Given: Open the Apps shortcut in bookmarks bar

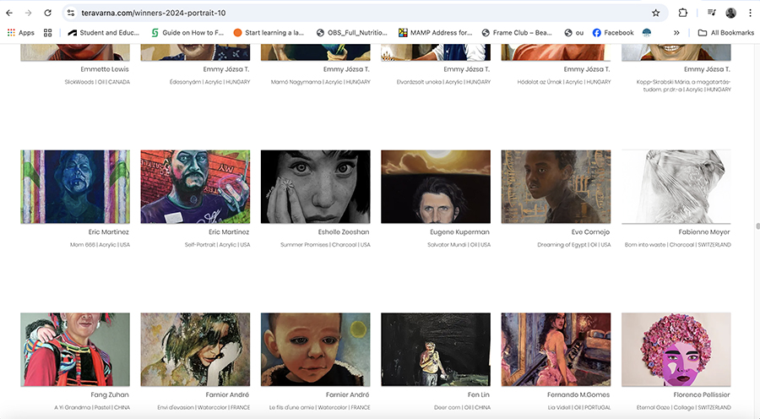Looking at the screenshot, I should click(20, 32).
